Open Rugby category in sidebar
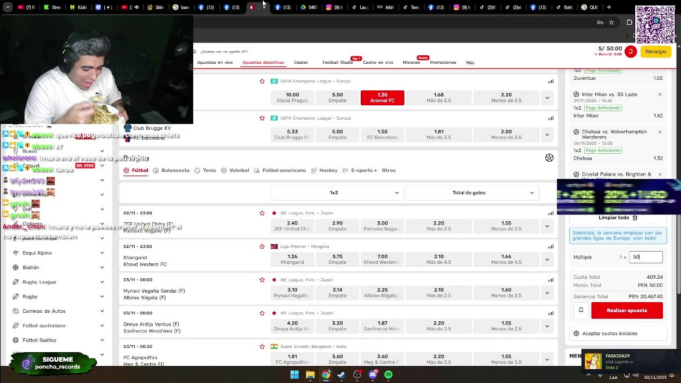Viewport: 681px width, 383px height. click(30, 296)
